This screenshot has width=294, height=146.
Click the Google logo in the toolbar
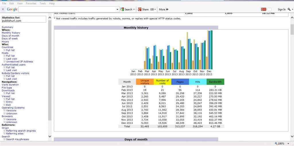tap(12, 9)
